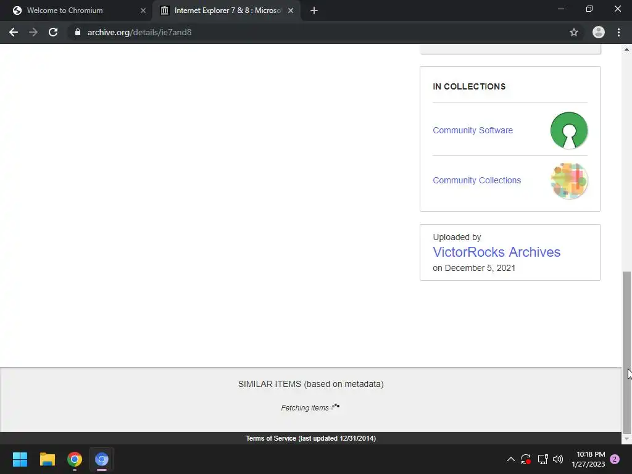The width and height of the screenshot is (632, 474).
Task: Click the Community Software green keyhole thumbnail
Action: tap(568, 130)
